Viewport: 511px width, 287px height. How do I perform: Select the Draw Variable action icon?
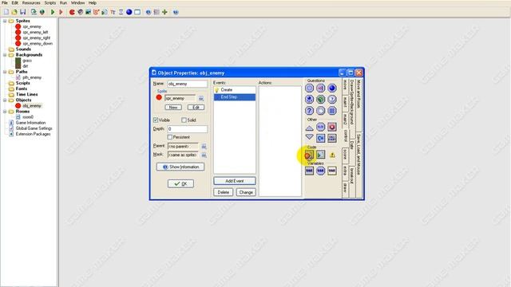pos(332,171)
